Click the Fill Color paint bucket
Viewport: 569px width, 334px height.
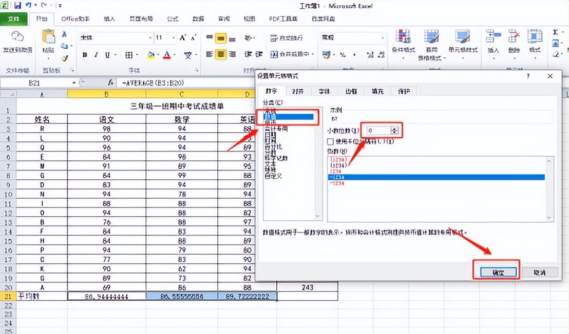pyautogui.click(x=150, y=55)
